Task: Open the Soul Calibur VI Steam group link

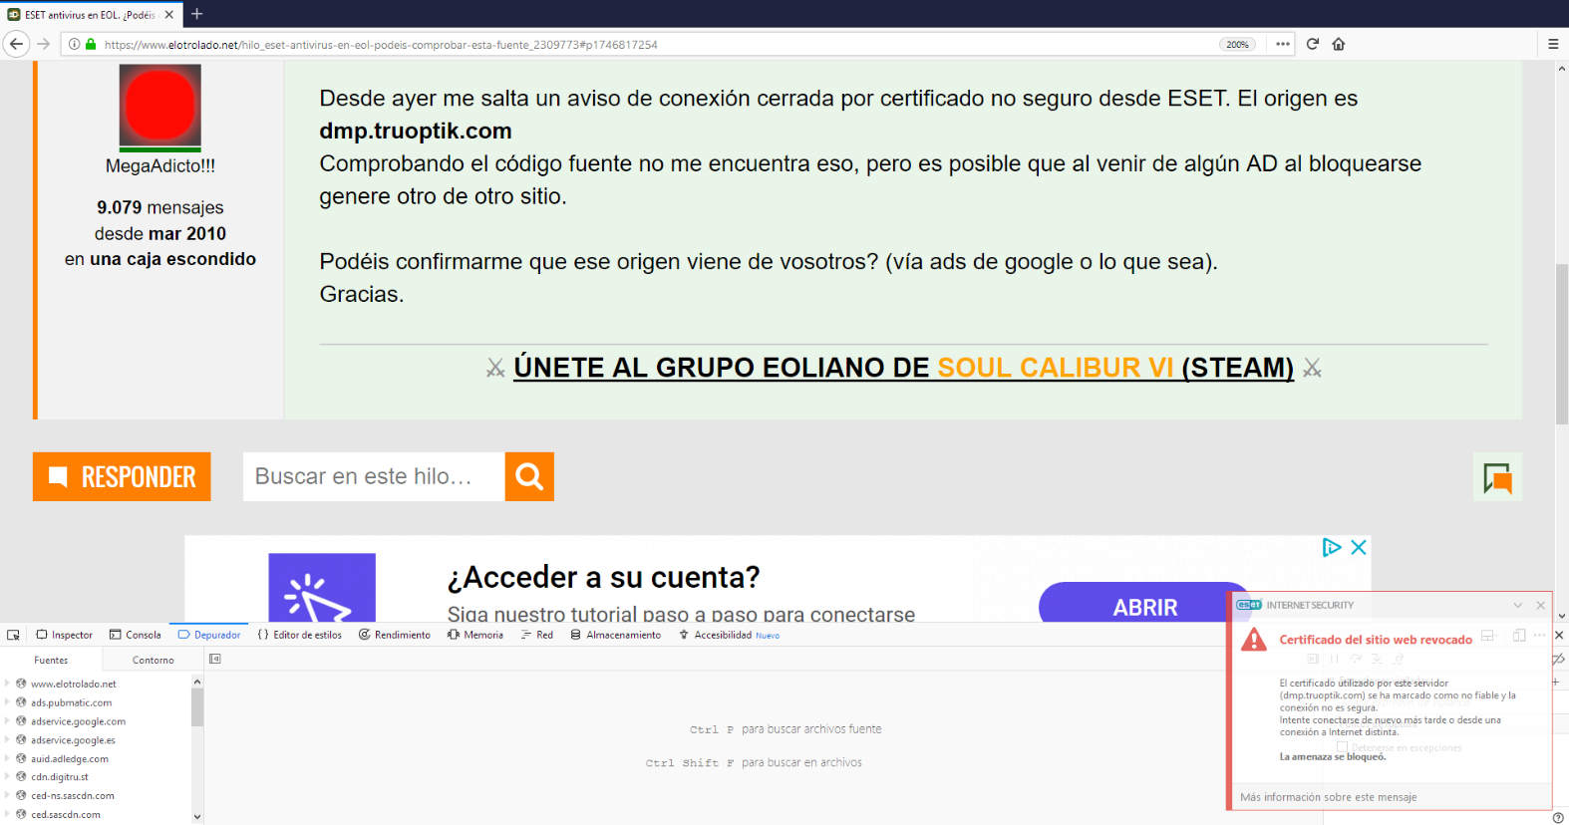Action: pyautogui.click(x=903, y=368)
